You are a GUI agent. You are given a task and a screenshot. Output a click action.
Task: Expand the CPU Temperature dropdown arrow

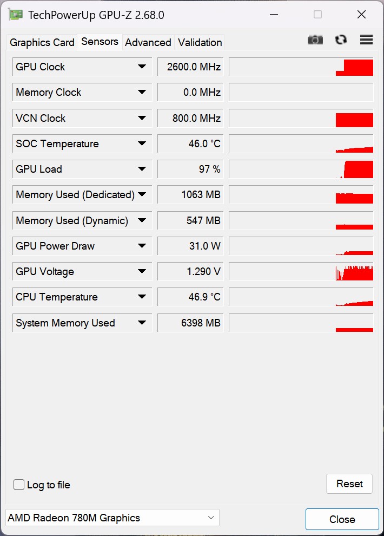point(142,297)
